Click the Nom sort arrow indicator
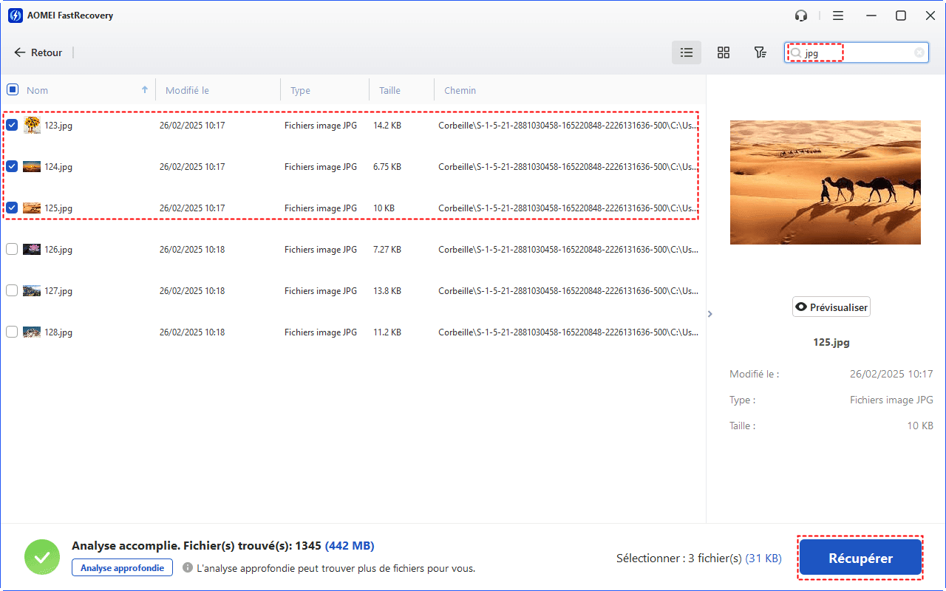This screenshot has height=591, width=946. coord(145,89)
